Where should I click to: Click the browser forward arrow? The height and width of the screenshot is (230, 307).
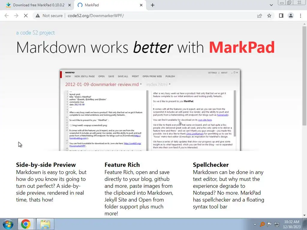click(16, 16)
